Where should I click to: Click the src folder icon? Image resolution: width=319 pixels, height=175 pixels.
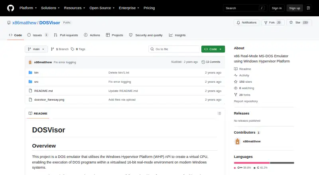(x=30, y=82)
